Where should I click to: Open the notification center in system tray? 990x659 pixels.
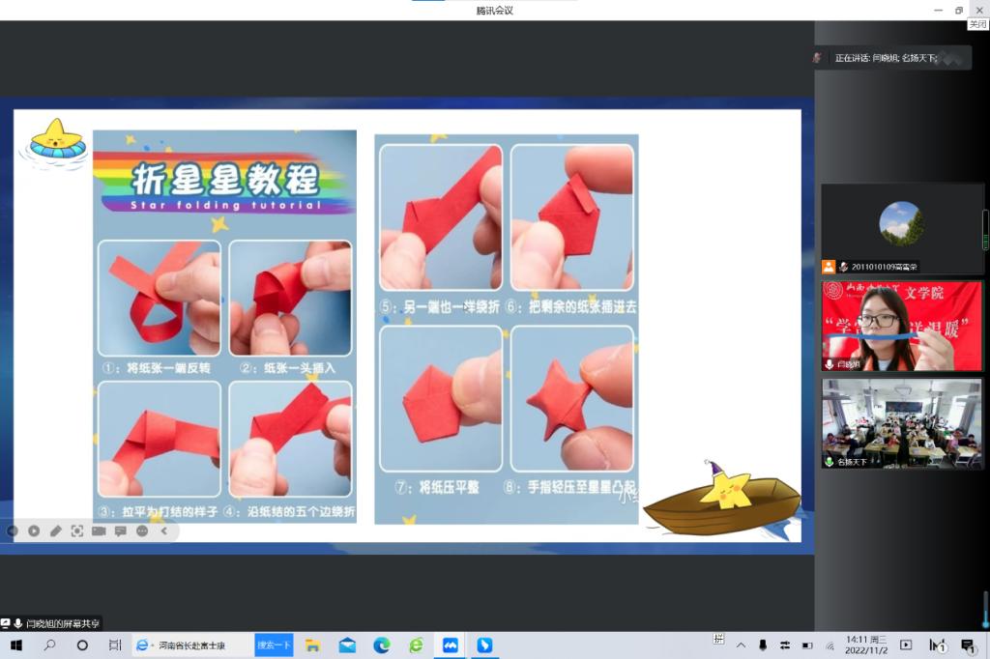(968, 645)
